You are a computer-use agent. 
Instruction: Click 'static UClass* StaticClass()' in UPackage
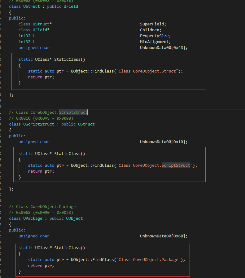pyautogui.click(x=52, y=248)
